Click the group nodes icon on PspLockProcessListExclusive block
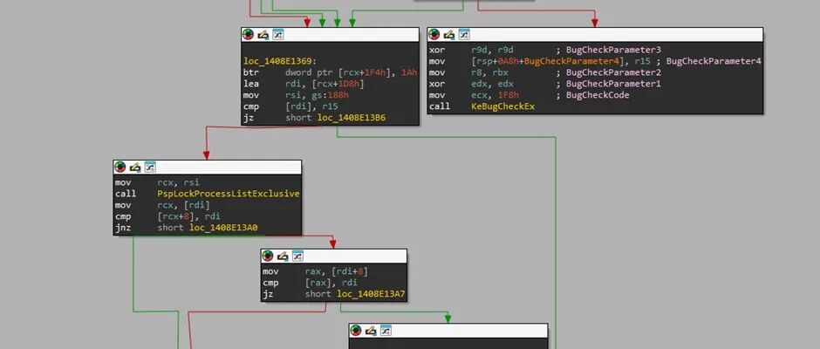820x349 pixels. pos(151,167)
